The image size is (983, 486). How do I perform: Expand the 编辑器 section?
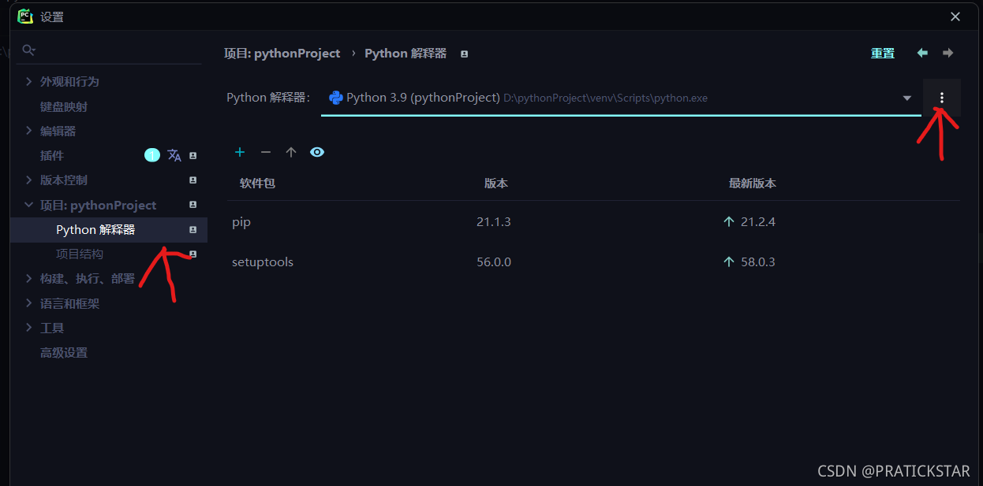point(29,131)
